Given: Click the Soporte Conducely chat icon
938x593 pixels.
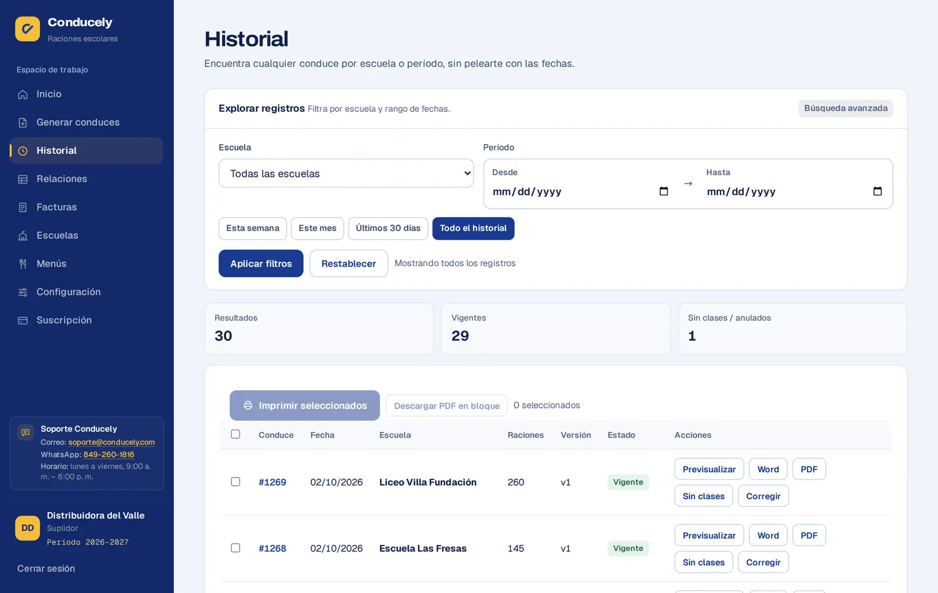Looking at the screenshot, I should click(26, 432).
